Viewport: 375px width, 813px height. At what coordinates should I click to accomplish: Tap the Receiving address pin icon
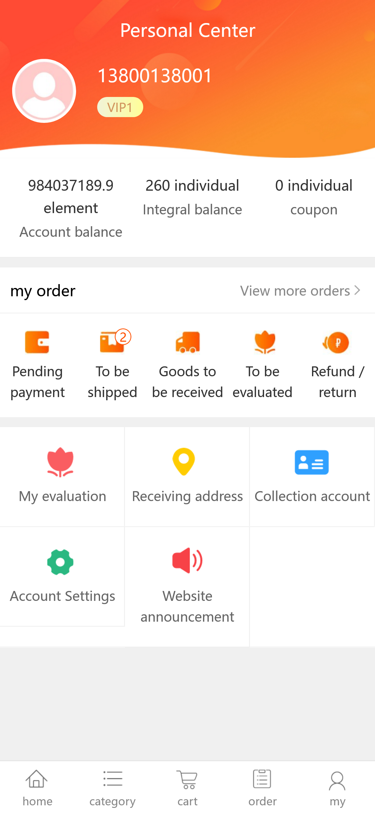184,461
